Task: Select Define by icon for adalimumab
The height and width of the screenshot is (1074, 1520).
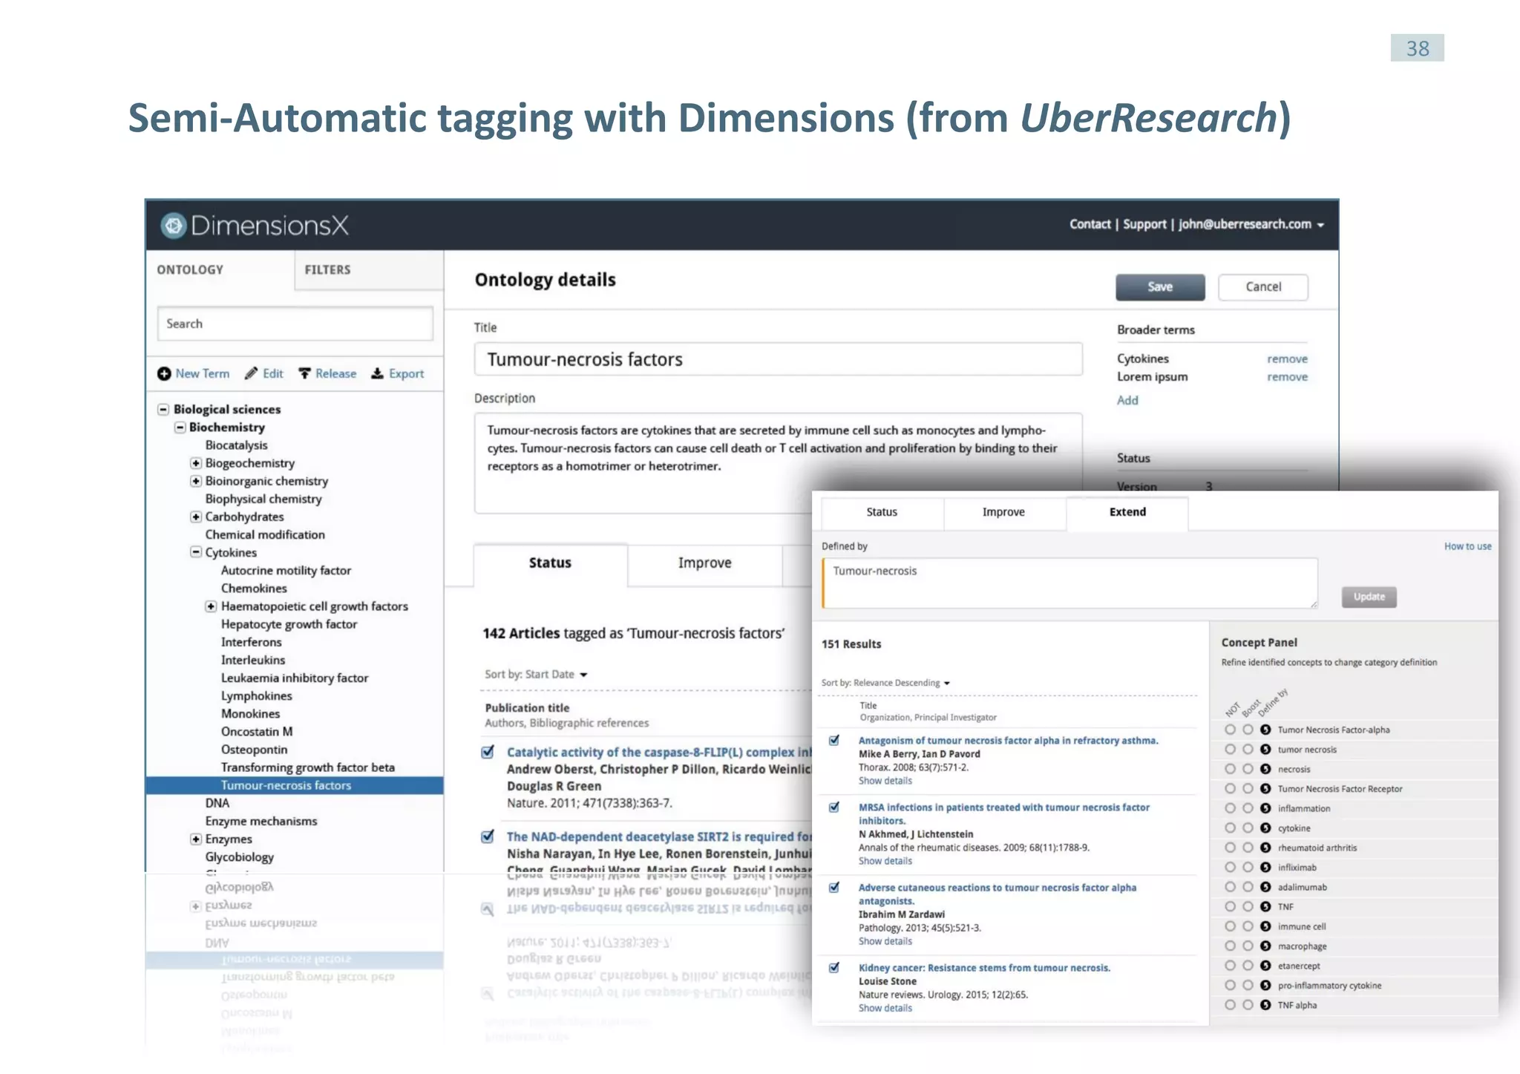Action: point(1265,887)
